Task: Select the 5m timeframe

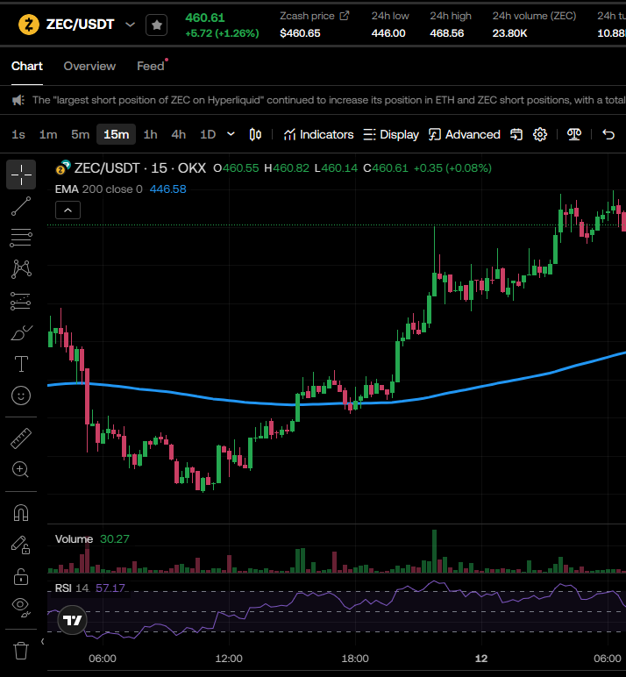Action: click(81, 134)
